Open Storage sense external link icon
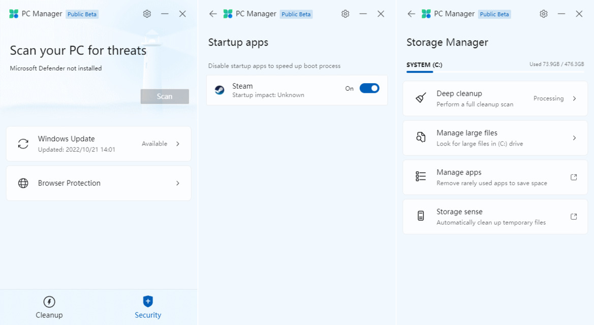 tap(574, 216)
